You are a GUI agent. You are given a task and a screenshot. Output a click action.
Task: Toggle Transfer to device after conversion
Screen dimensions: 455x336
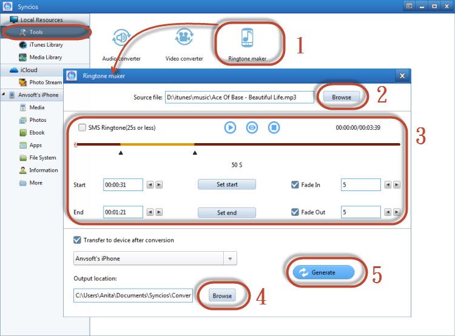pos(77,240)
